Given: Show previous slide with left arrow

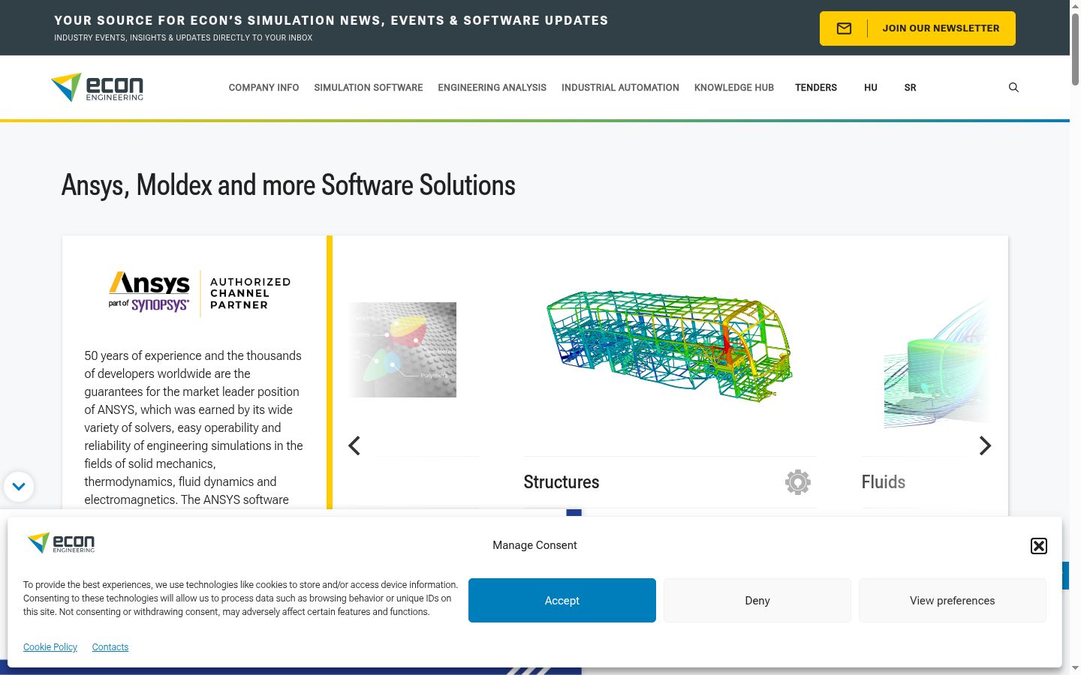Looking at the screenshot, I should coord(354,445).
